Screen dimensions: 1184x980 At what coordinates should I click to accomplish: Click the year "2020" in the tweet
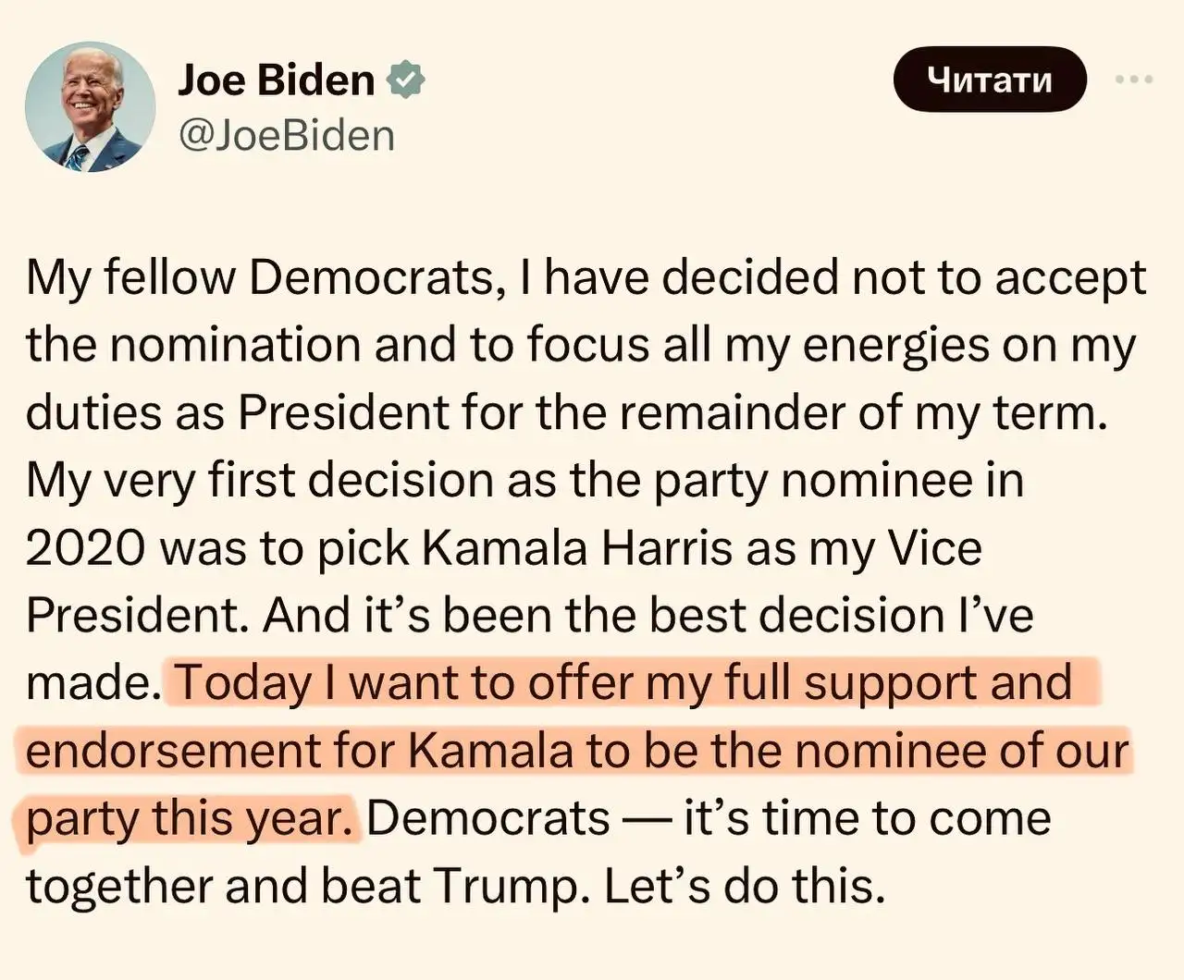(84, 548)
